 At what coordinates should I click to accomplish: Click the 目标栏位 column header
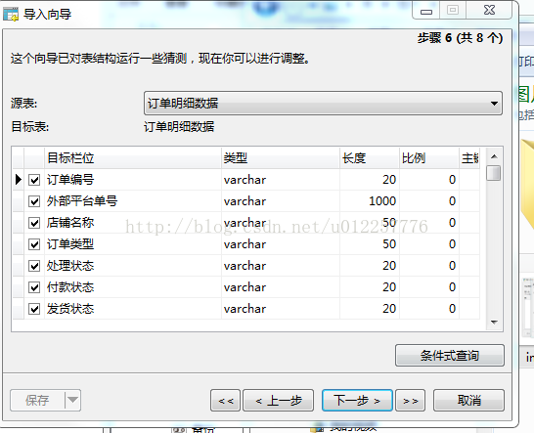(x=133, y=158)
